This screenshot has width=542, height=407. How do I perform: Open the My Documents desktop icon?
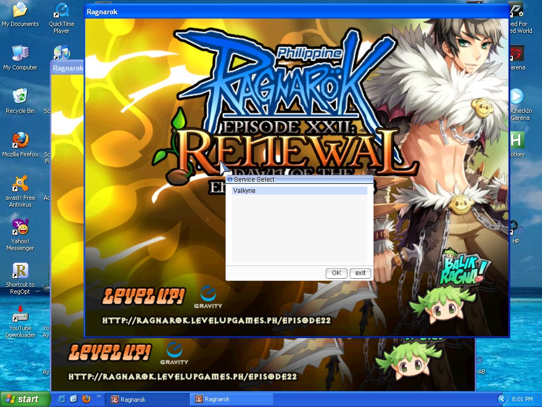coord(20,14)
